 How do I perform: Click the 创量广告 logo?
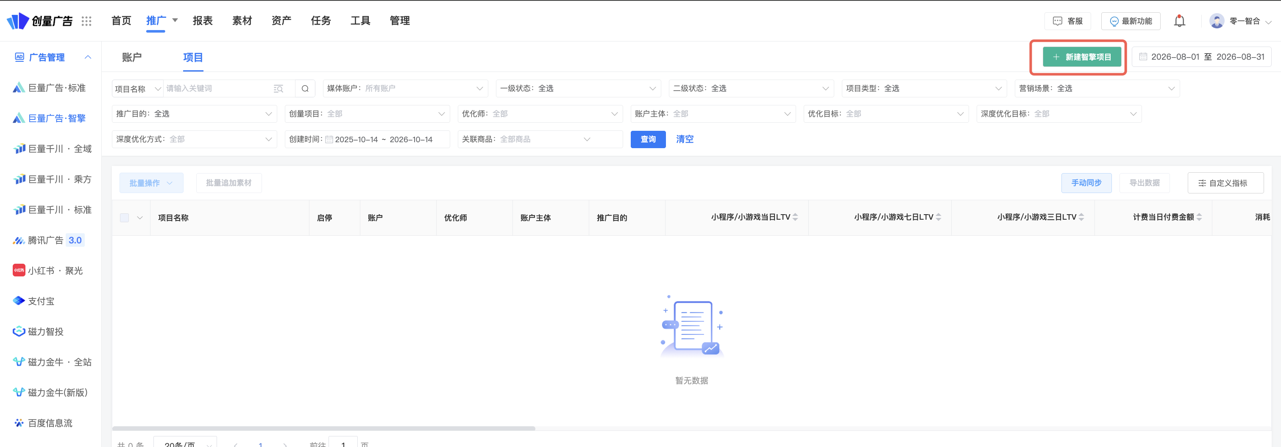pyautogui.click(x=40, y=21)
